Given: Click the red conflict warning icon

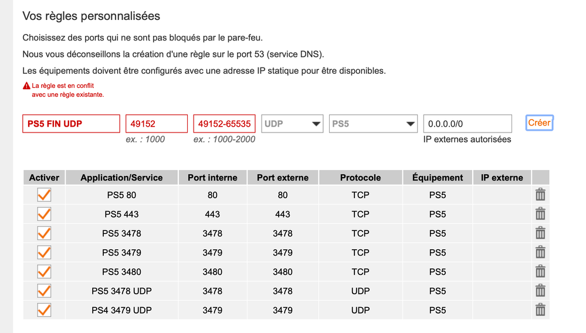Looking at the screenshot, I should (x=26, y=86).
